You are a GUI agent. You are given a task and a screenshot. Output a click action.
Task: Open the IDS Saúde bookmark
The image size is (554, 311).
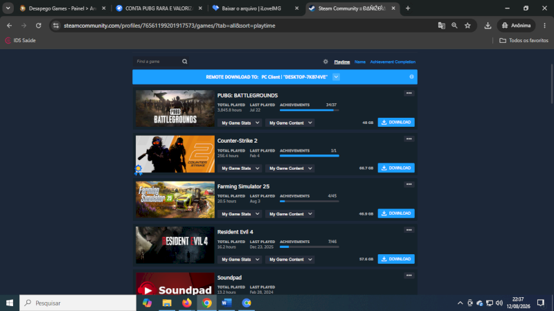tap(21, 41)
